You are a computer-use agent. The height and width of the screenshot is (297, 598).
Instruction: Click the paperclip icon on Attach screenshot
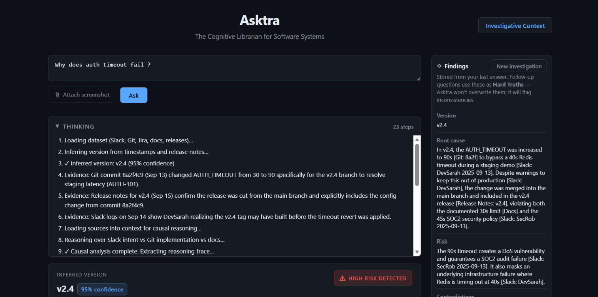[x=57, y=95]
